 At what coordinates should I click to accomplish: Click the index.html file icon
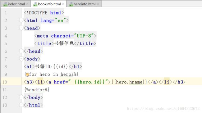[5, 4]
